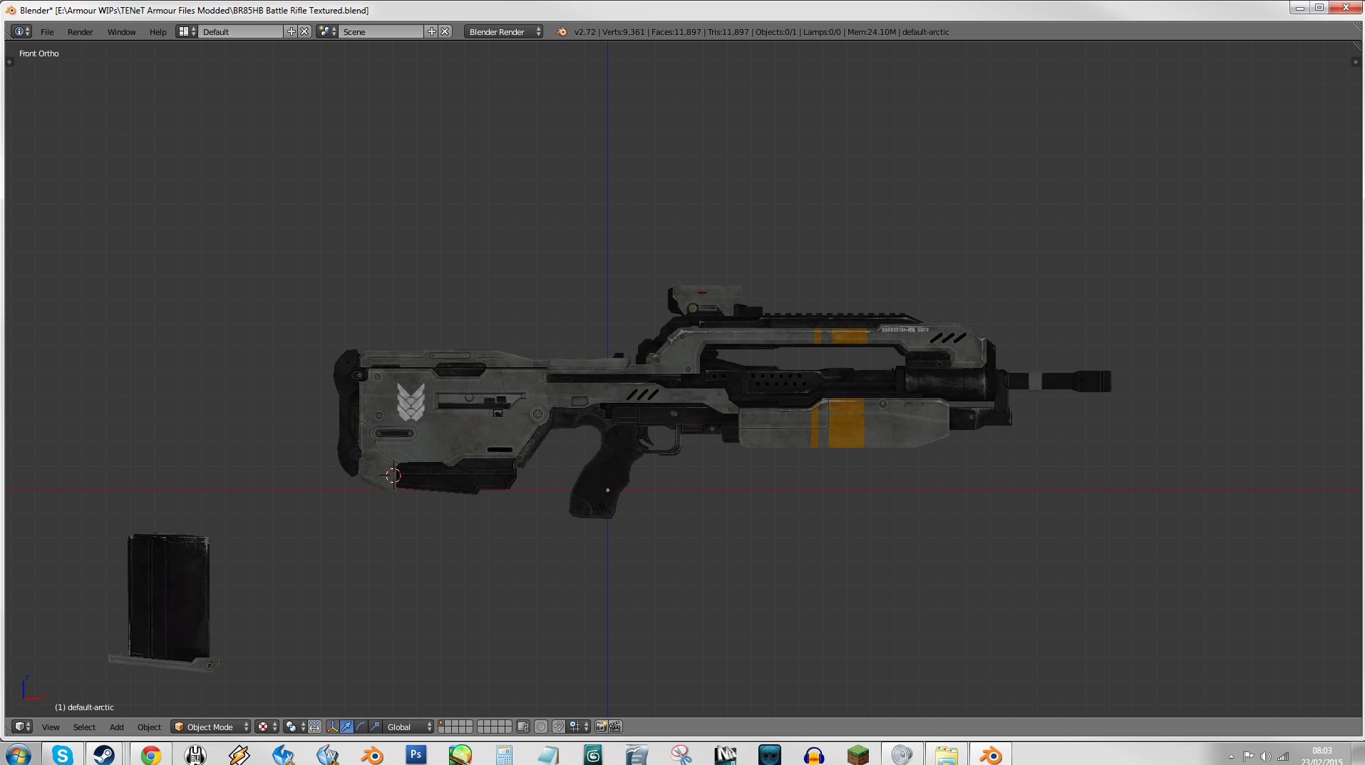Open the Global transform orientation dropdown
The image size is (1365, 765).
(x=408, y=727)
